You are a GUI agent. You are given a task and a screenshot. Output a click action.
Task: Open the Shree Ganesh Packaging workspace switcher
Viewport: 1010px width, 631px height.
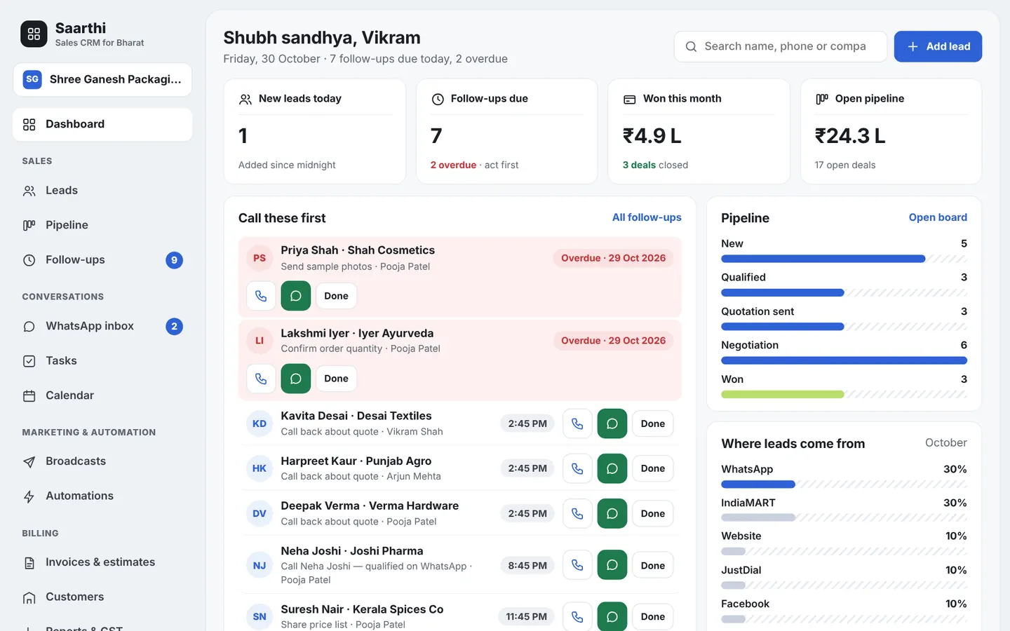point(102,79)
